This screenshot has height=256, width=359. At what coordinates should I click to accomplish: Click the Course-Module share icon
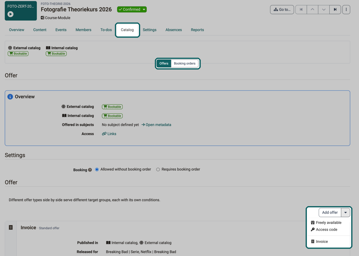pos(42,18)
